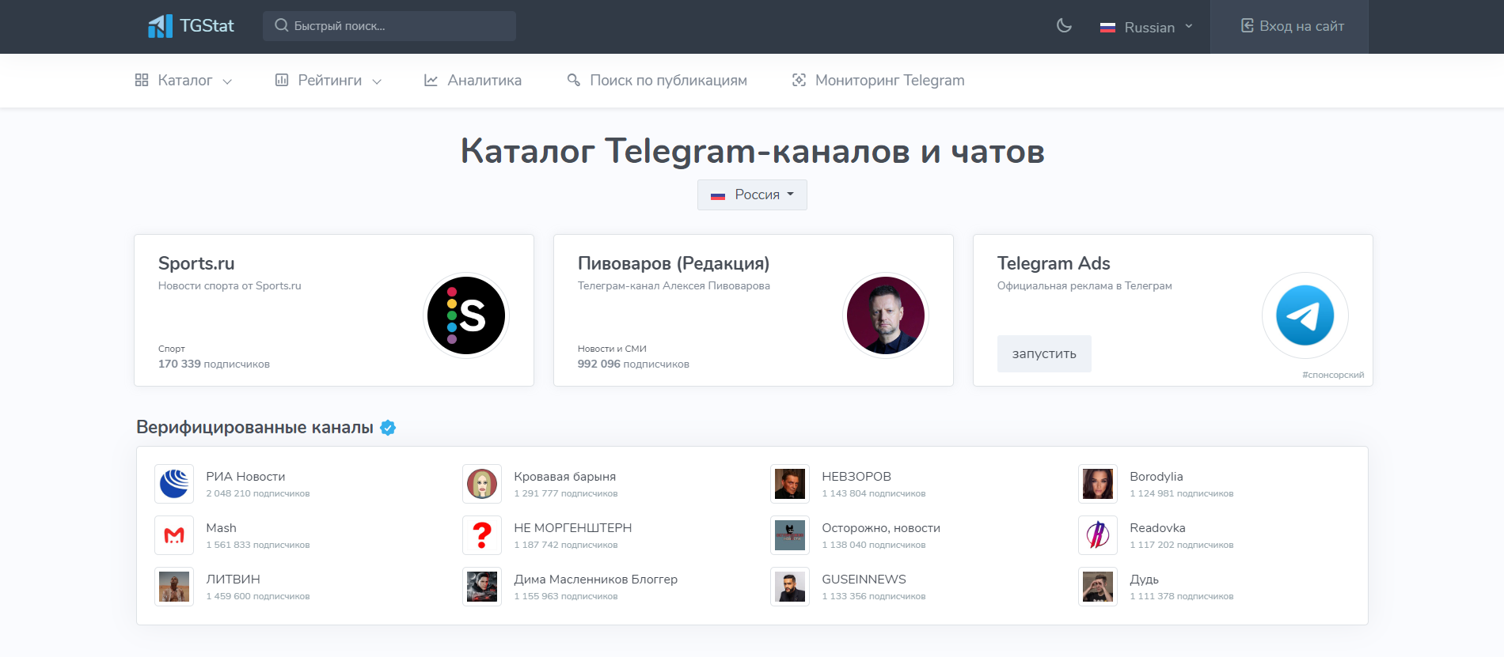
Task: Go to Аналитика section
Action: pyautogui.click(x=473, y=81)
